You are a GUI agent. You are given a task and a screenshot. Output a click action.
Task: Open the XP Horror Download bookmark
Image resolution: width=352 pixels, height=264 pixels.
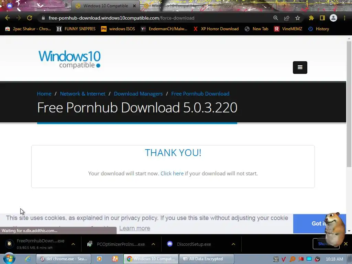coord(216,29)
